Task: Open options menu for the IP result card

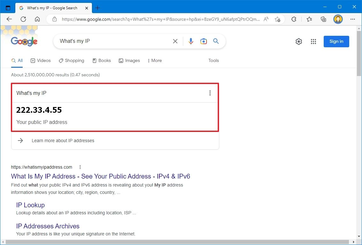Action: 210,93
